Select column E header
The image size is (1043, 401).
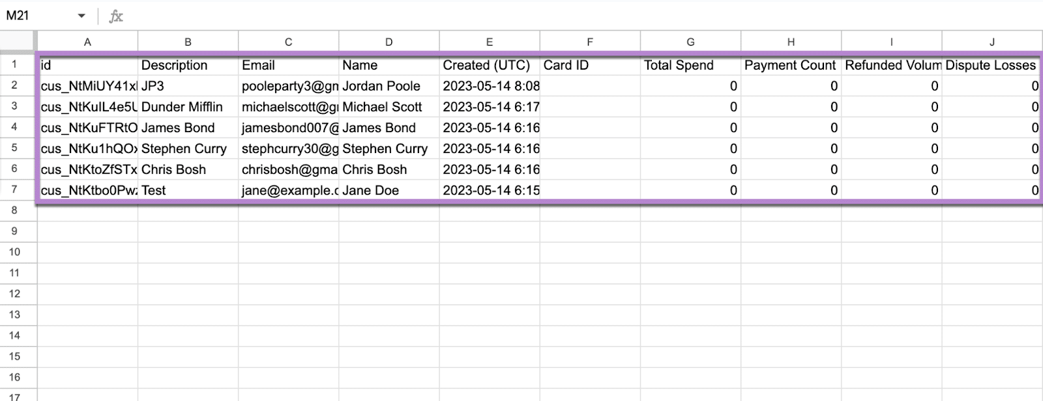pyautogui.click(x=490, y=42)
